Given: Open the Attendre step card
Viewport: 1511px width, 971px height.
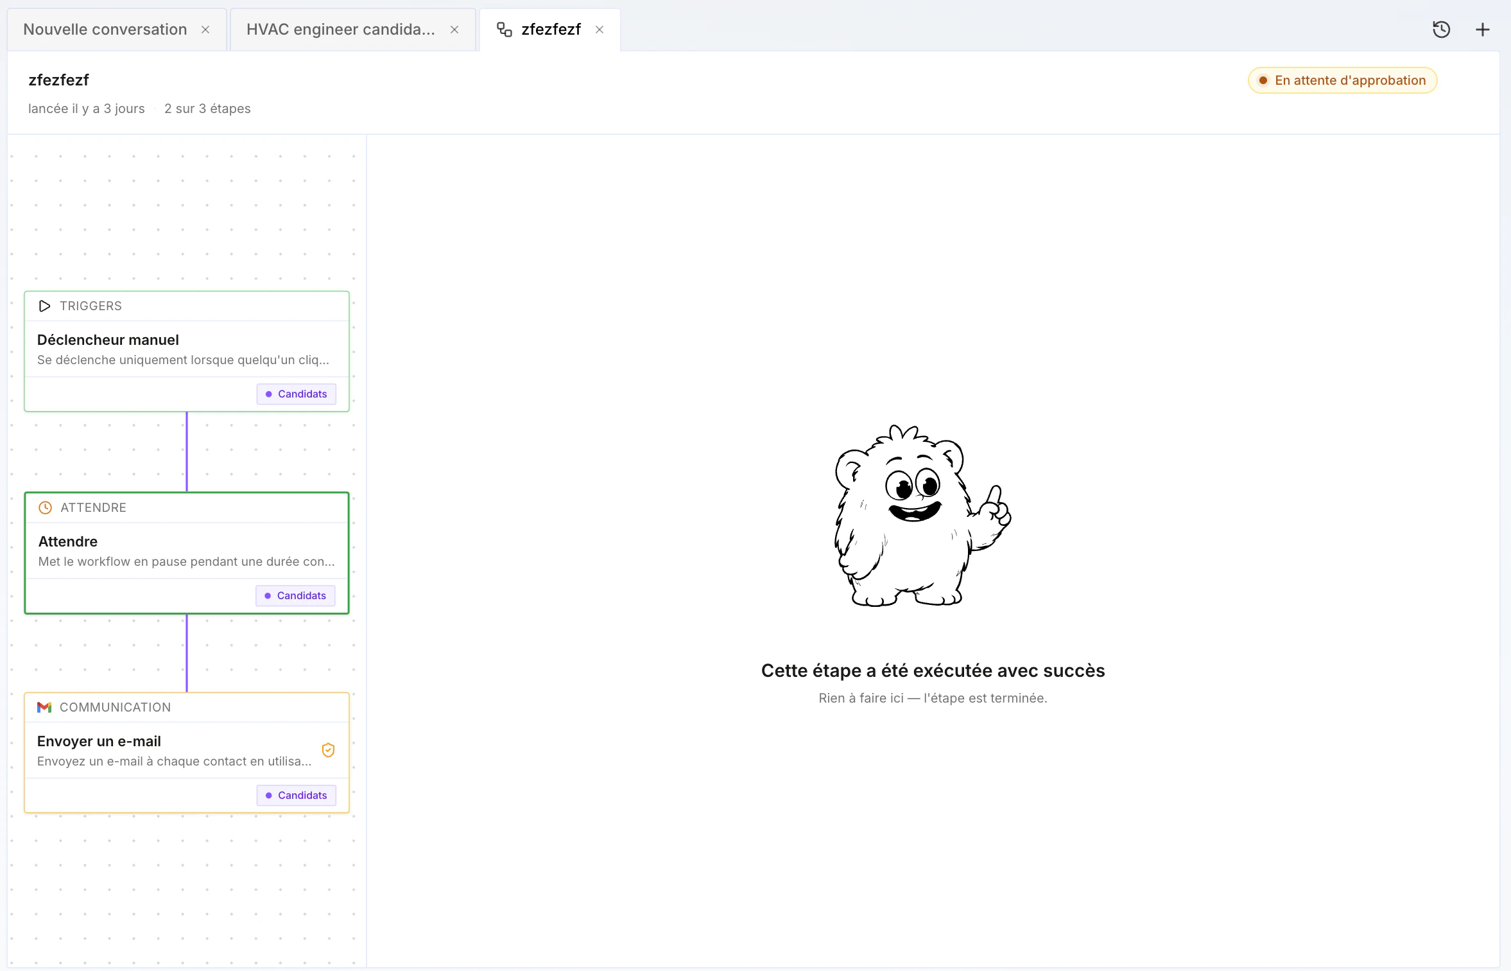Looking at the screenshot, I should coord(187,553).
